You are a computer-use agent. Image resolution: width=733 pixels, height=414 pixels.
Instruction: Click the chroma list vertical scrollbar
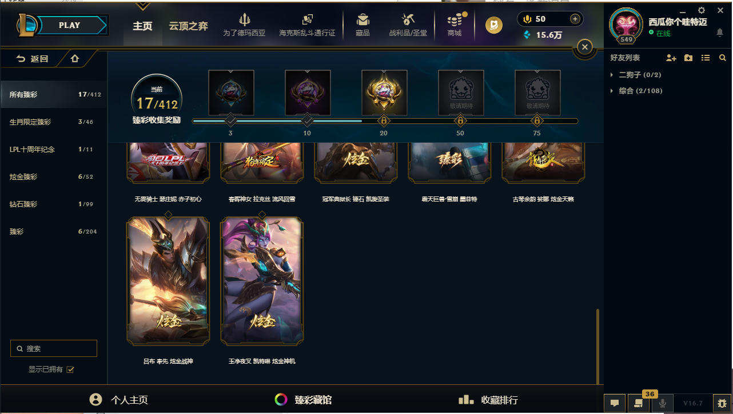pos(598,347)
